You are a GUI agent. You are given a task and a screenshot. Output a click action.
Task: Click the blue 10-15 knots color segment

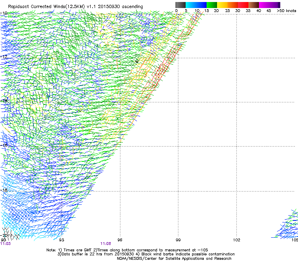[x=201, y=5]
